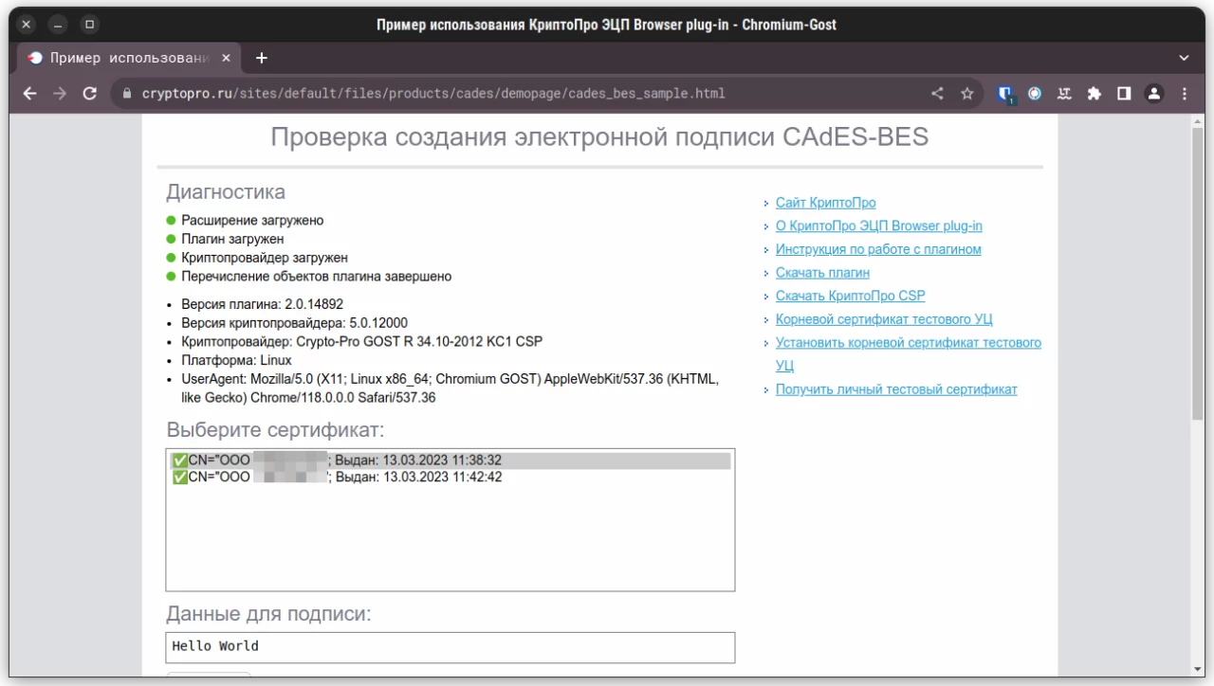The image size is (1214, 686).
Task: Open Инструкция по работе с плагином link
Action: [878, 249]
